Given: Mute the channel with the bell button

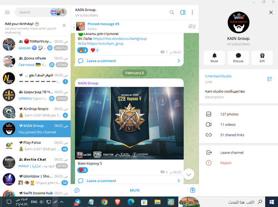Looking at the screenshot, I should point(215,58).
